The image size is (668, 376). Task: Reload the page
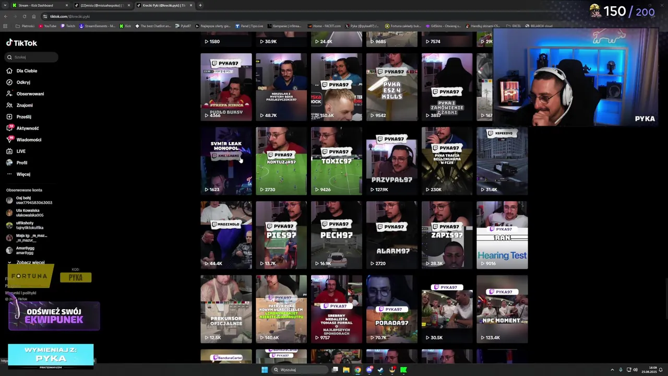[24, 16]
